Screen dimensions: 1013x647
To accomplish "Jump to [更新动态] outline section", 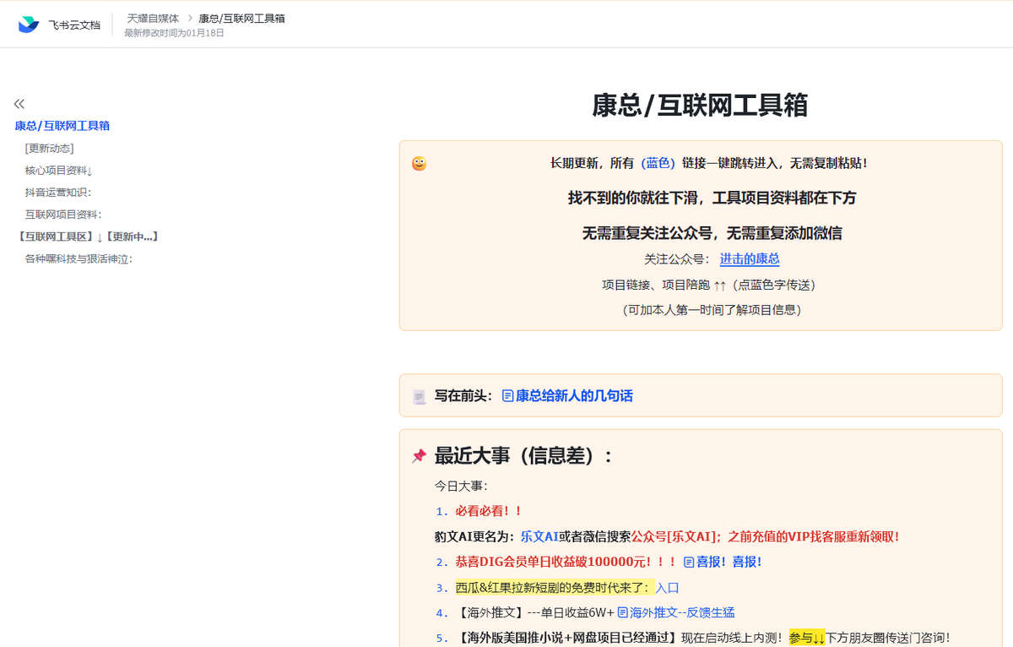I will click(x=50, y=148).
